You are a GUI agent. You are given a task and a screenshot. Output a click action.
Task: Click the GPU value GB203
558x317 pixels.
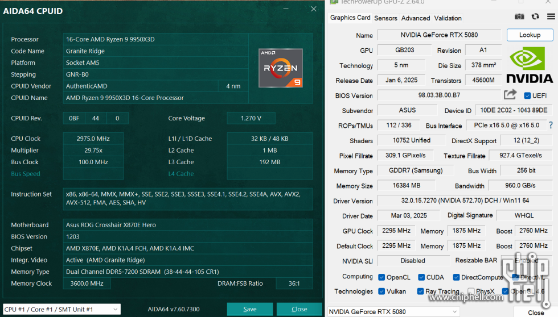pos(405,49)
